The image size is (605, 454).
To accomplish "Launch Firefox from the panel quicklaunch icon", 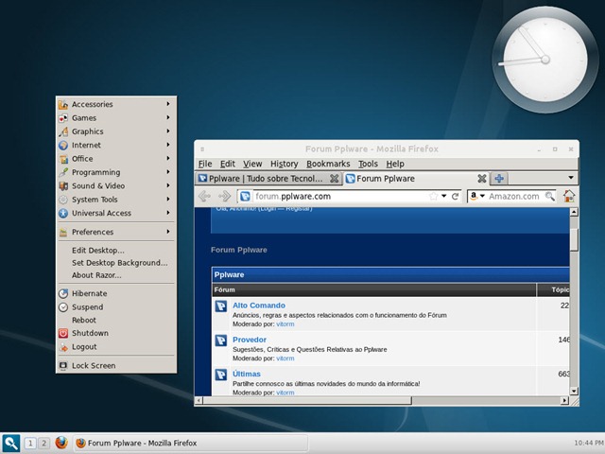I will [61, 443].
